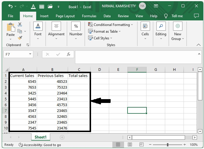
Task: Click the zoom slider handle
Action: point(168,145)
